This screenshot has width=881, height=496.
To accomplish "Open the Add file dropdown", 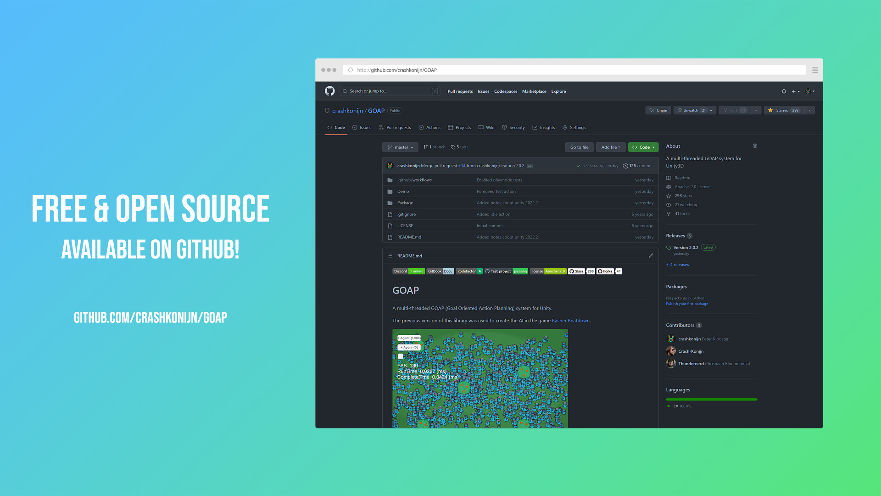I will tap(610, 147).
